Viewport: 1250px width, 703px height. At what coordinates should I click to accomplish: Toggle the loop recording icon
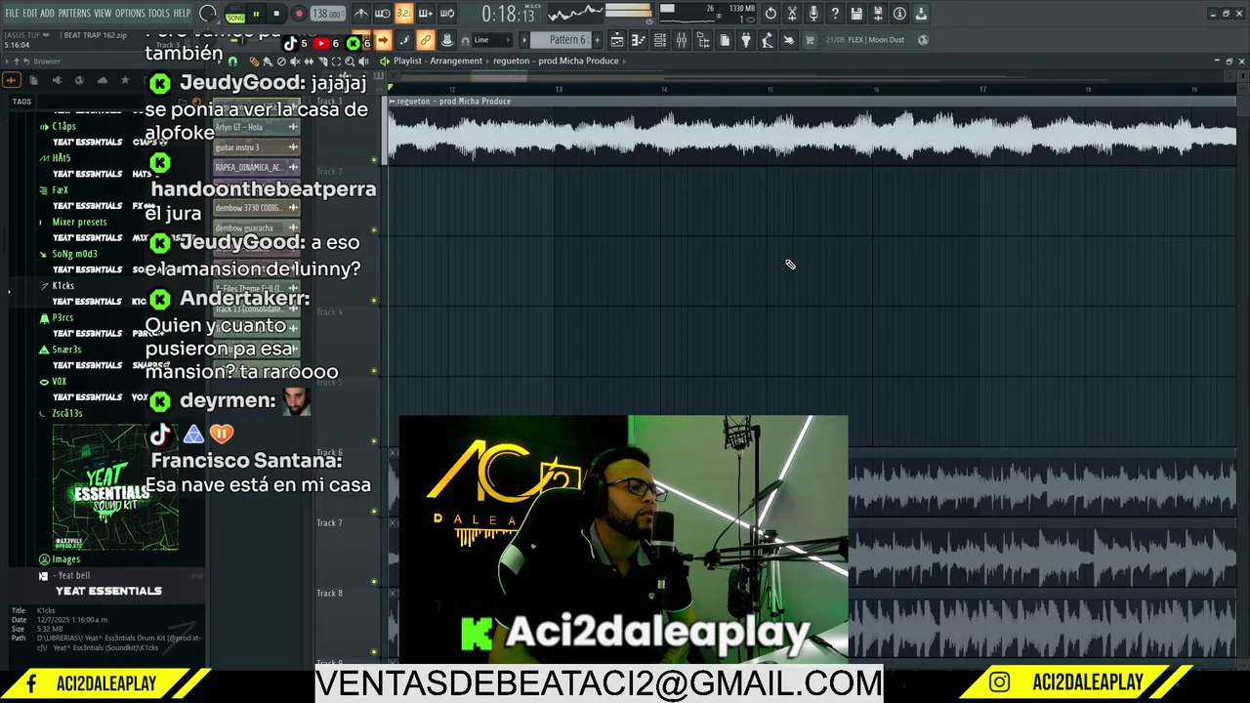447,14
